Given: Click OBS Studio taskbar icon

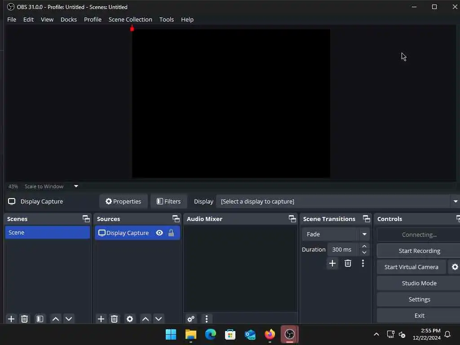Looking at the screenshot, I should coord(290,334).
